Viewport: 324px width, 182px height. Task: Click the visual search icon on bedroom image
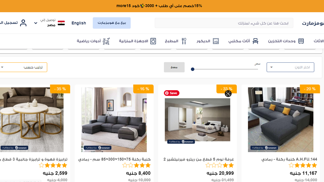coord(228,94)
